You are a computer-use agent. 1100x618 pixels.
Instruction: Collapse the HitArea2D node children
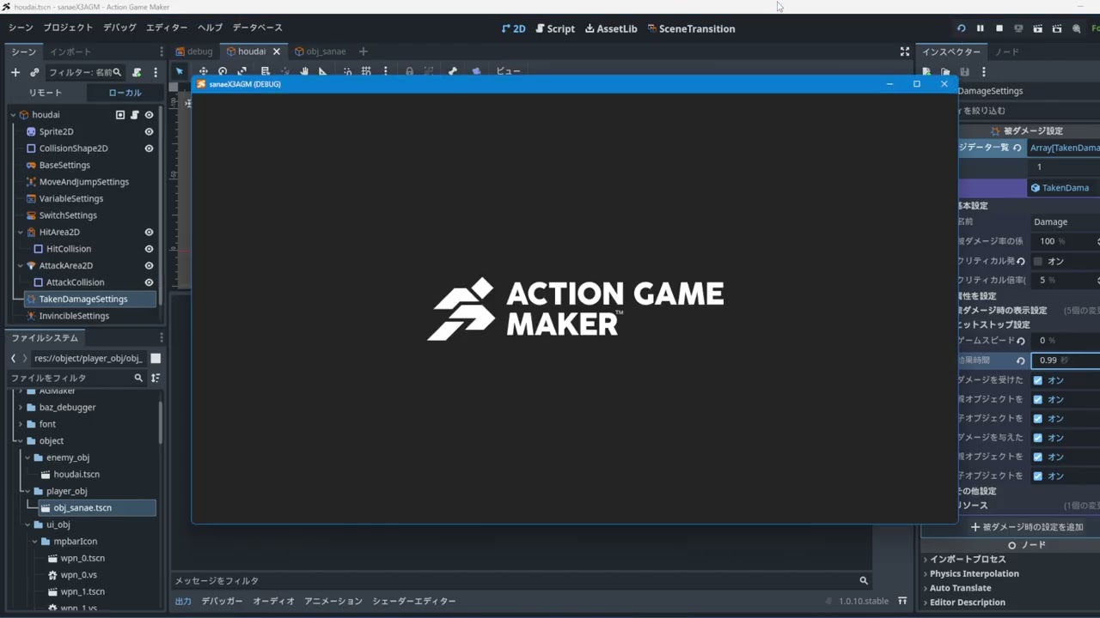(x=21, y=232)
